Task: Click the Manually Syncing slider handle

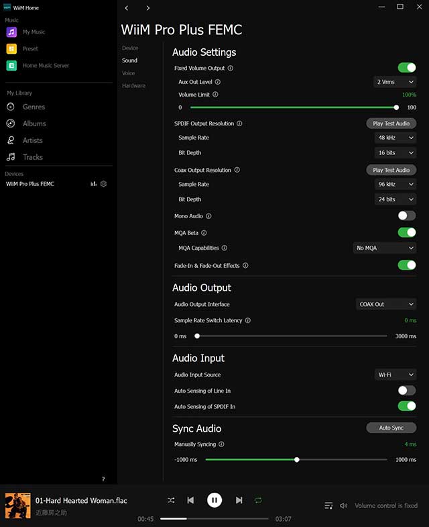Action: tap(297, 460)
